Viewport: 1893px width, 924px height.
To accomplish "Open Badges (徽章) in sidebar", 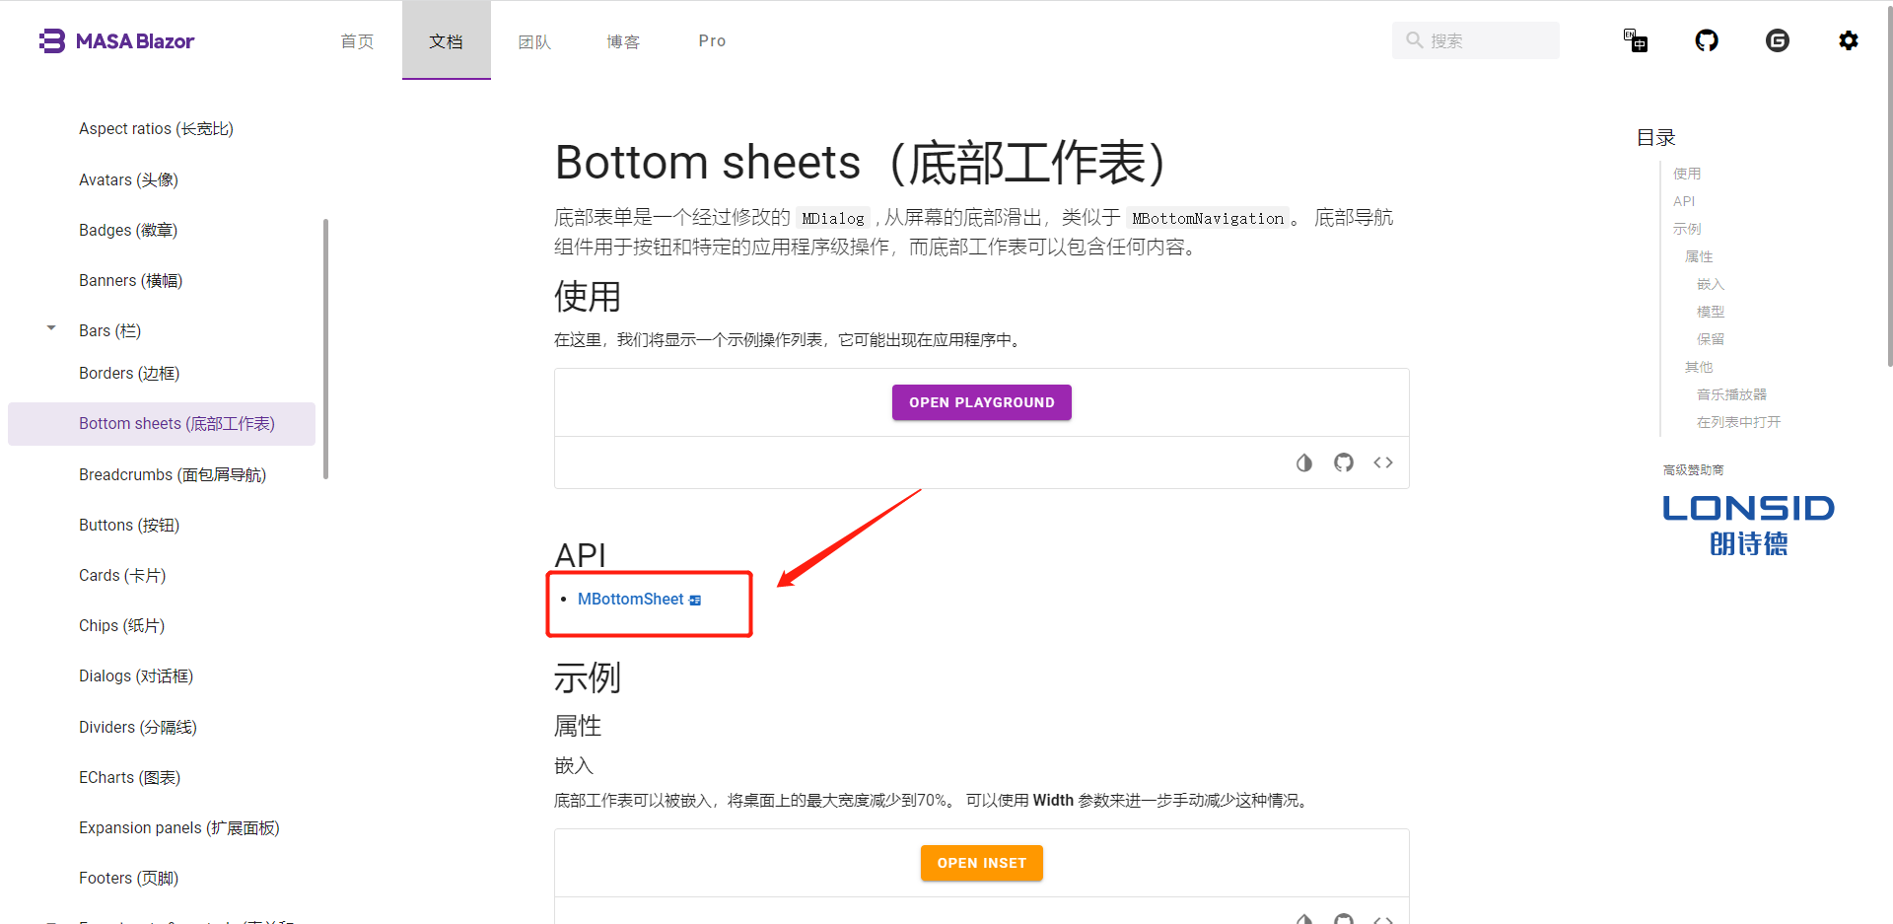I will point(128,230).
